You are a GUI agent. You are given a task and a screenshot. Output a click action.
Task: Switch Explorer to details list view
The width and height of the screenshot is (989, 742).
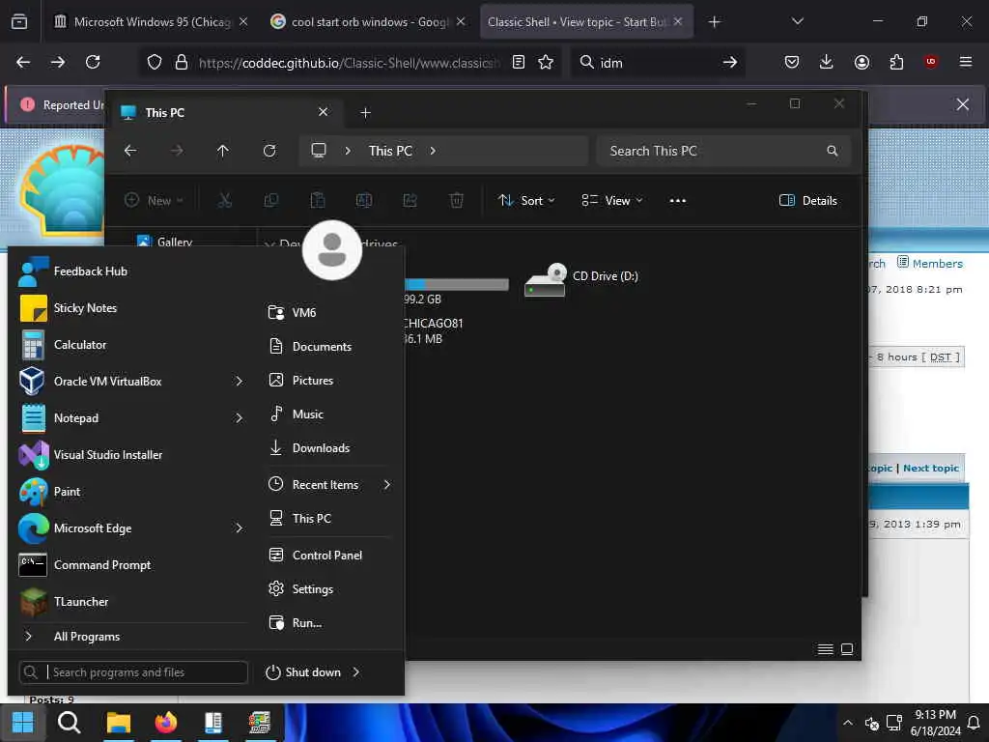coord(825,649)
